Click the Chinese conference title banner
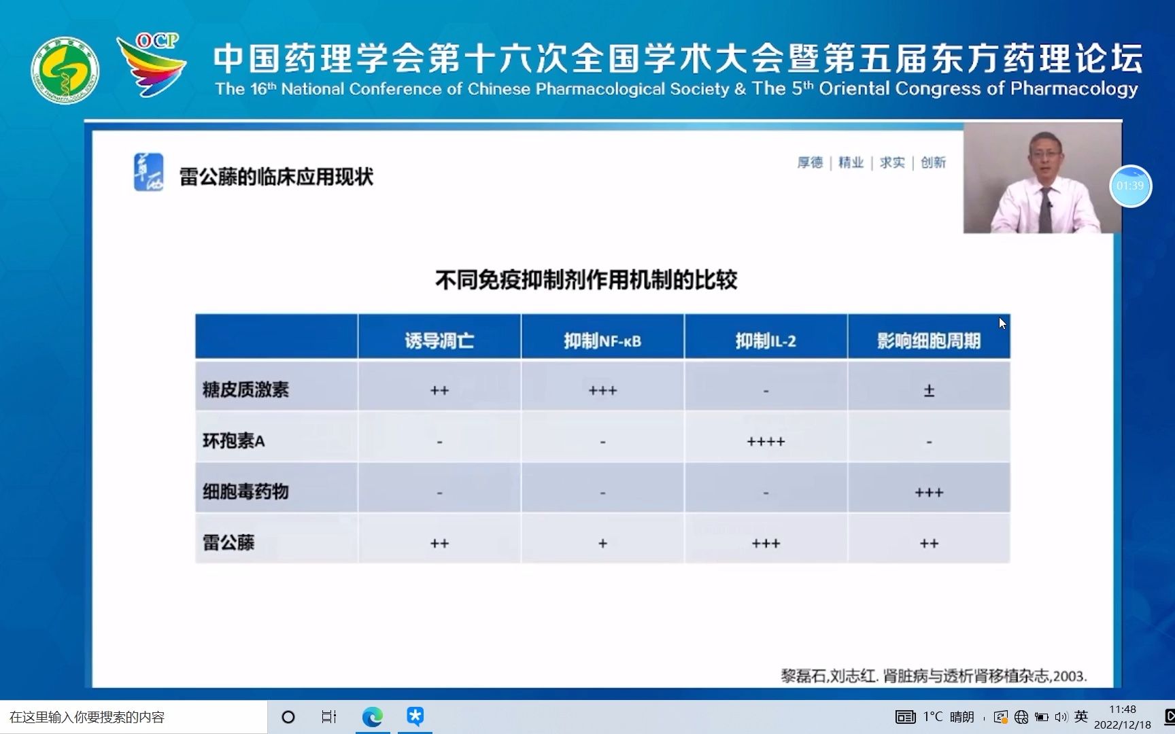 click(x=678, y=58)
